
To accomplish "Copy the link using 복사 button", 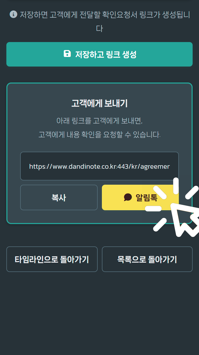I will click(x=59, y=197).
